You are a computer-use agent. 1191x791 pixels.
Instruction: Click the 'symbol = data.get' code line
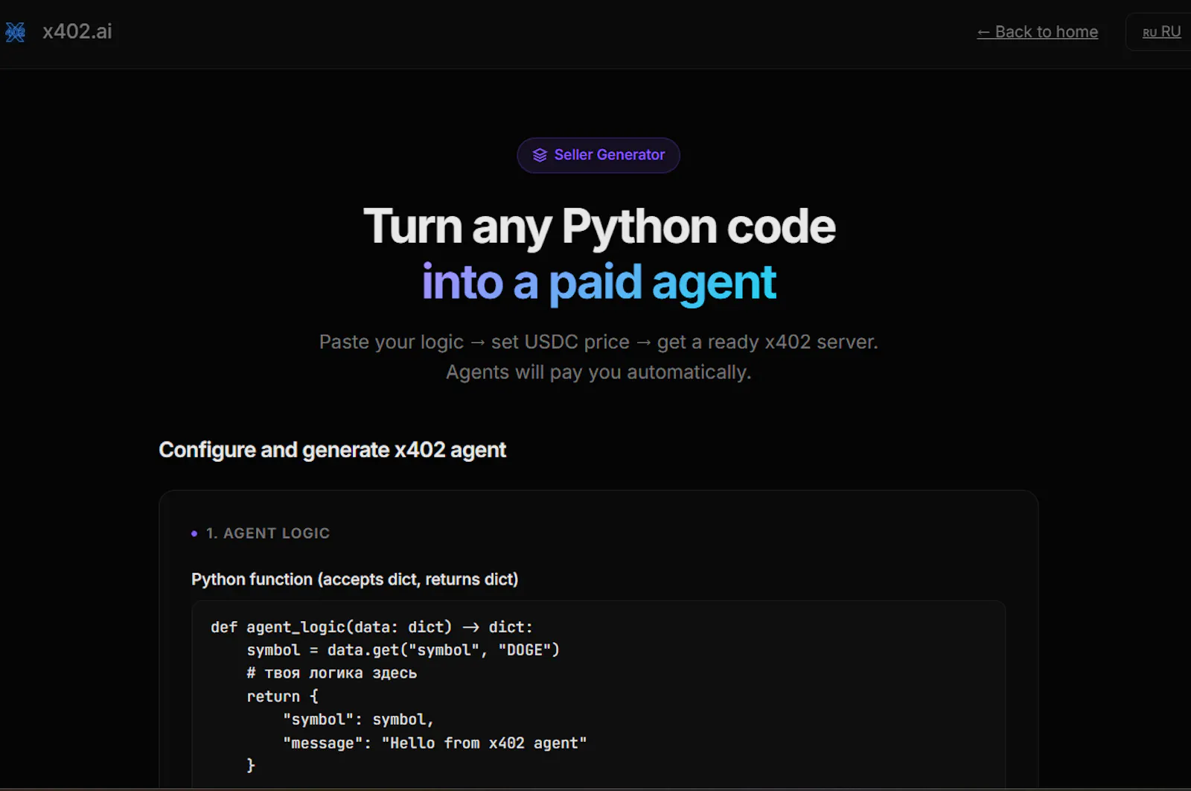[403, 650]
